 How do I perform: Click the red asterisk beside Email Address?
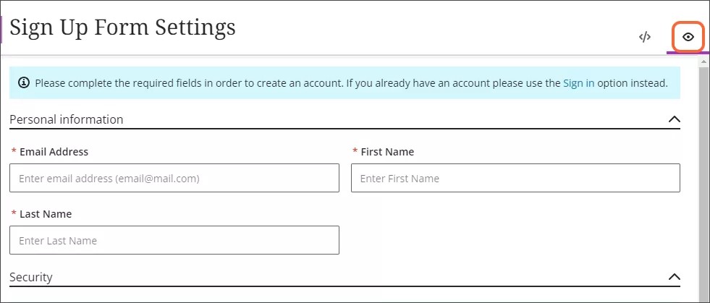14,153
